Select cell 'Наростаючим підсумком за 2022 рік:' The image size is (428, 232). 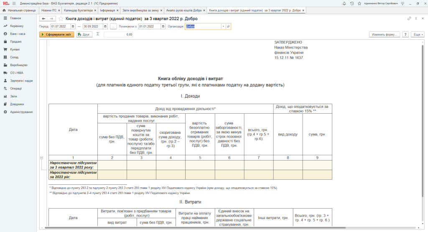tap(73, 175)
